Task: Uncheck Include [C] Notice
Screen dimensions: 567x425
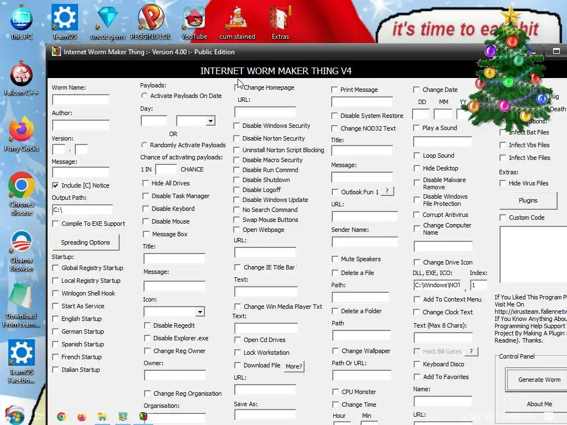Action: tap(55, 185)
